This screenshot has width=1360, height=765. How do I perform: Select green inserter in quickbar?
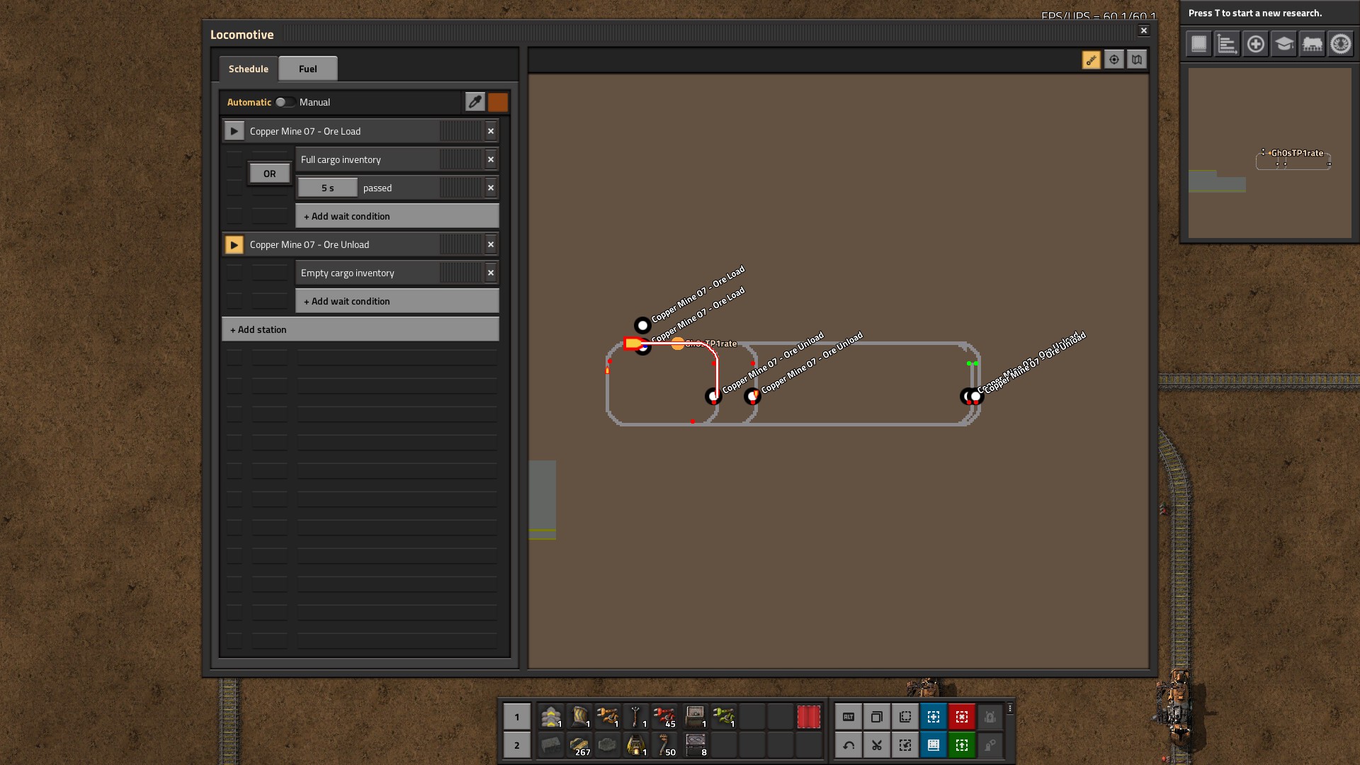coord(724,717)
